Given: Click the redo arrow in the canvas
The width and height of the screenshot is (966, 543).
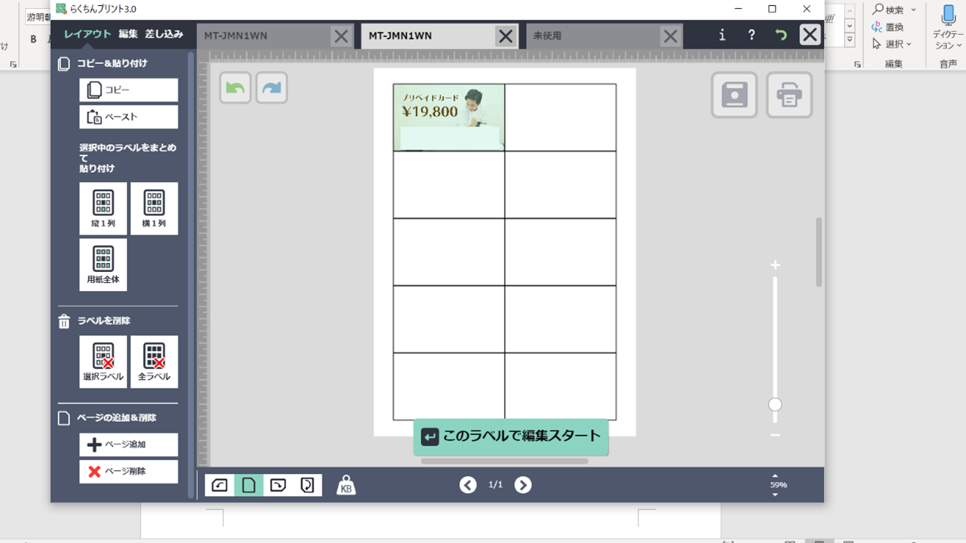Looking at the screenshot, I should coord(271,88).
